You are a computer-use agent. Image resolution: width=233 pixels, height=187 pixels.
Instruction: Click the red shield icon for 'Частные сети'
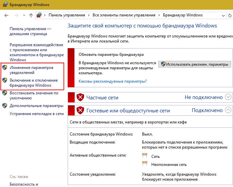(80, 97)
